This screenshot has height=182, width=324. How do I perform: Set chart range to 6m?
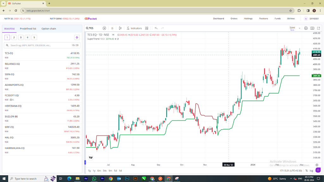tap(99, 171)
